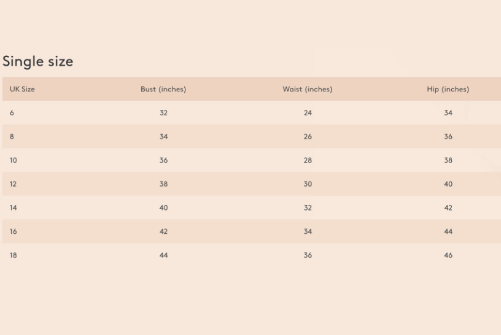
Task: Select UK size 6 row label
Action: pos(12,113)
